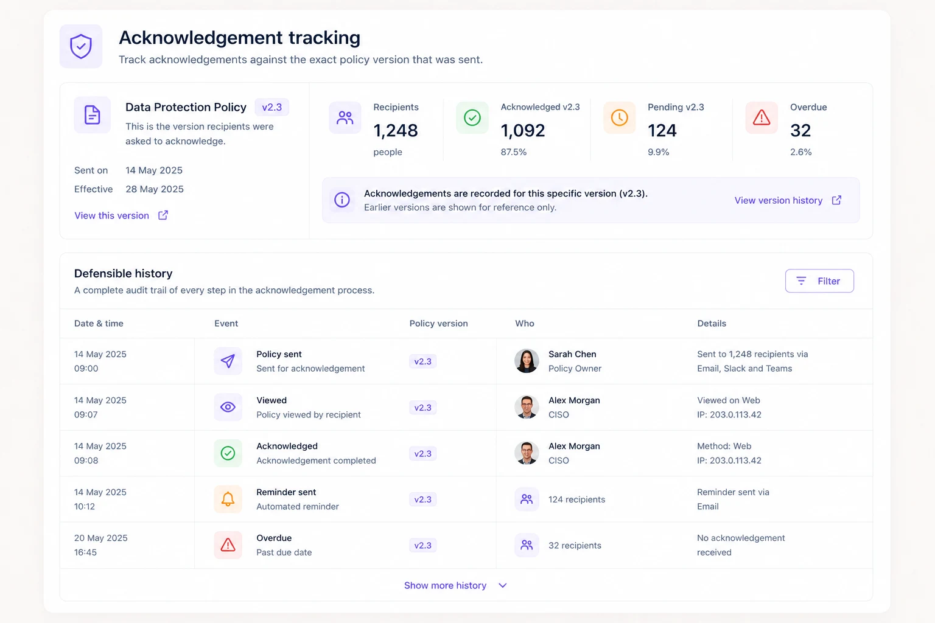Click the paper plane icon in Policy sent row
The height and width of the screenshot is (623, 935).
point(228,361)
